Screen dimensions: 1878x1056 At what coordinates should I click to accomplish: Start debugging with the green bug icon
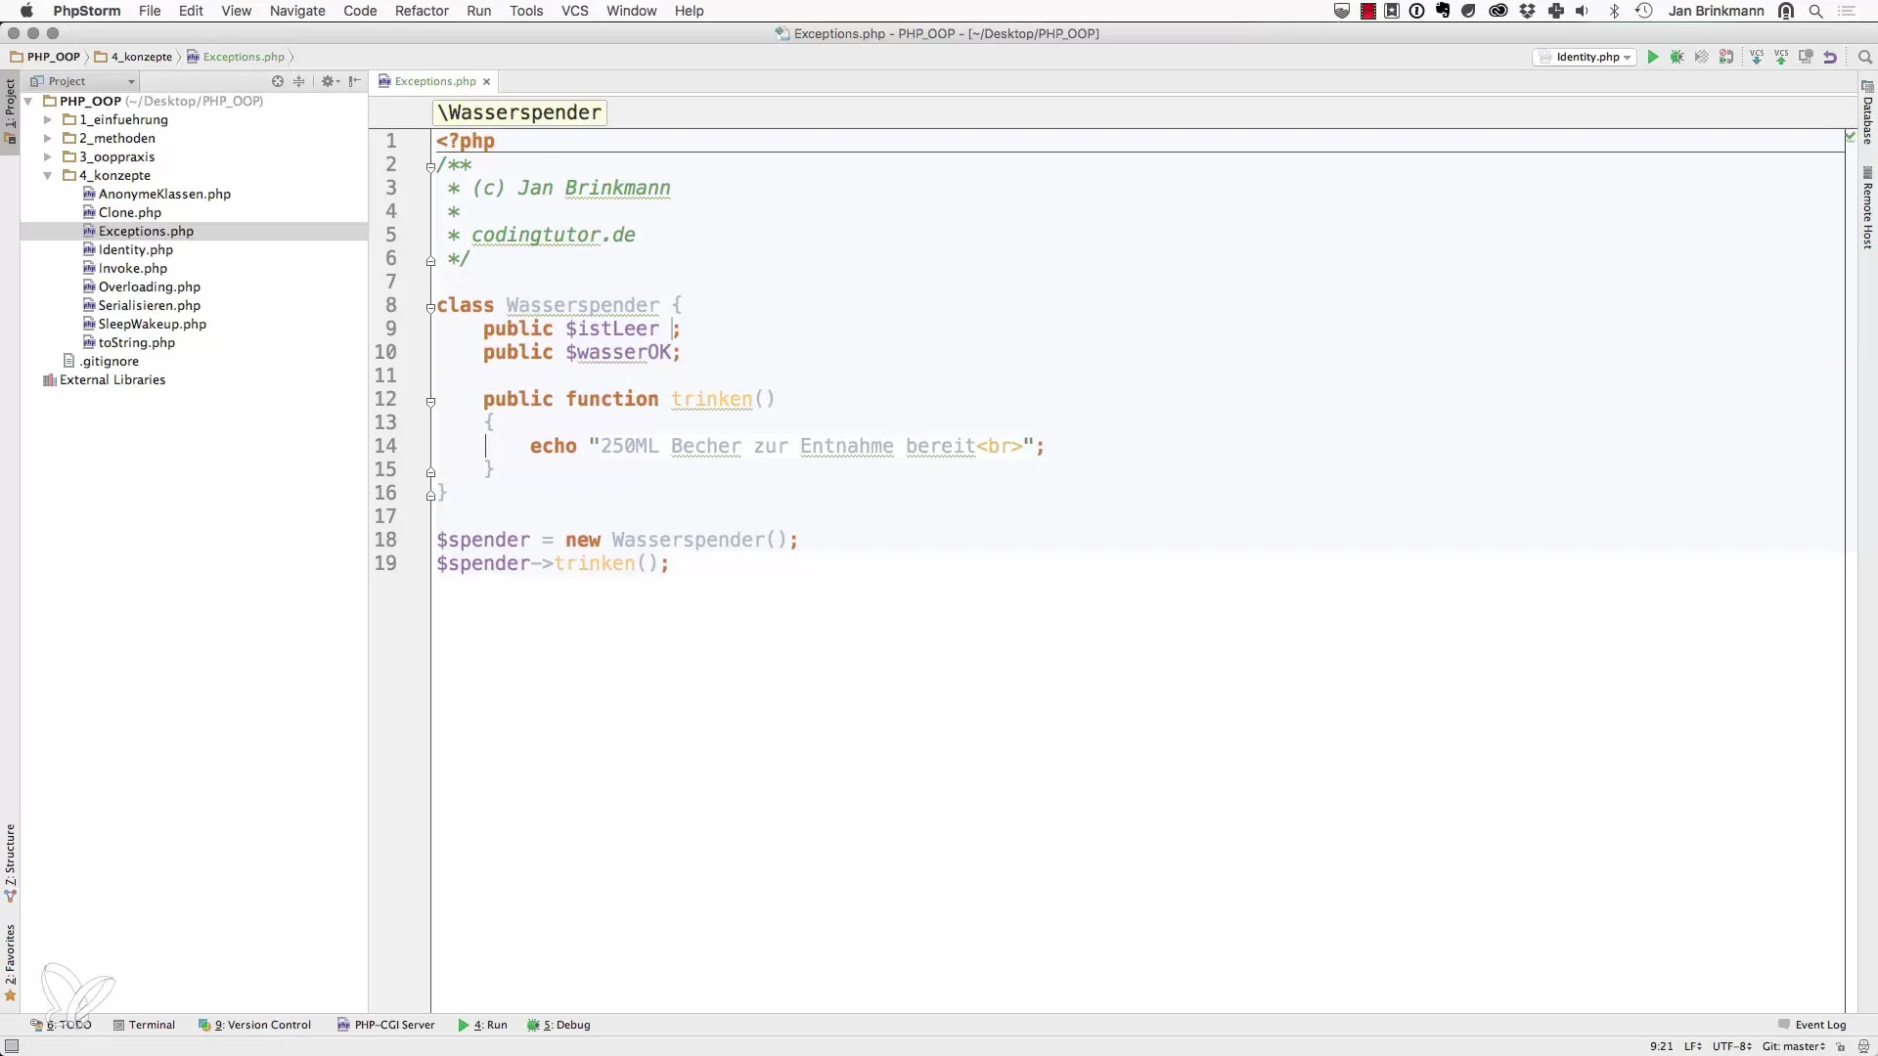[x=1677, y=57]
